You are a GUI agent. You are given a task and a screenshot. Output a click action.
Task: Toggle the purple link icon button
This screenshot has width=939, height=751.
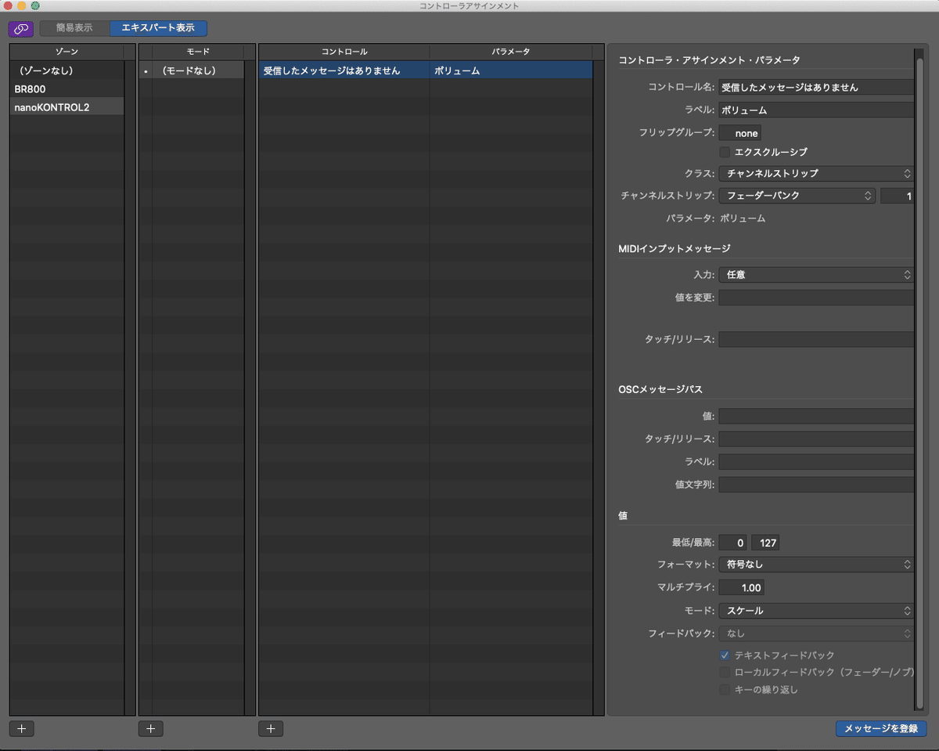coord(21,28)
